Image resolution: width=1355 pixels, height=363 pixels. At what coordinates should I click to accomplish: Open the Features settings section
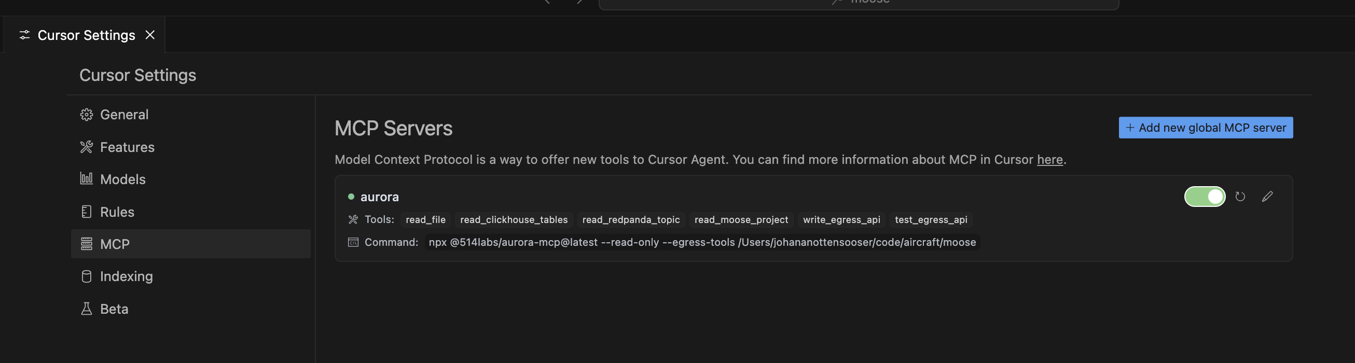click(x=190, y=147)
